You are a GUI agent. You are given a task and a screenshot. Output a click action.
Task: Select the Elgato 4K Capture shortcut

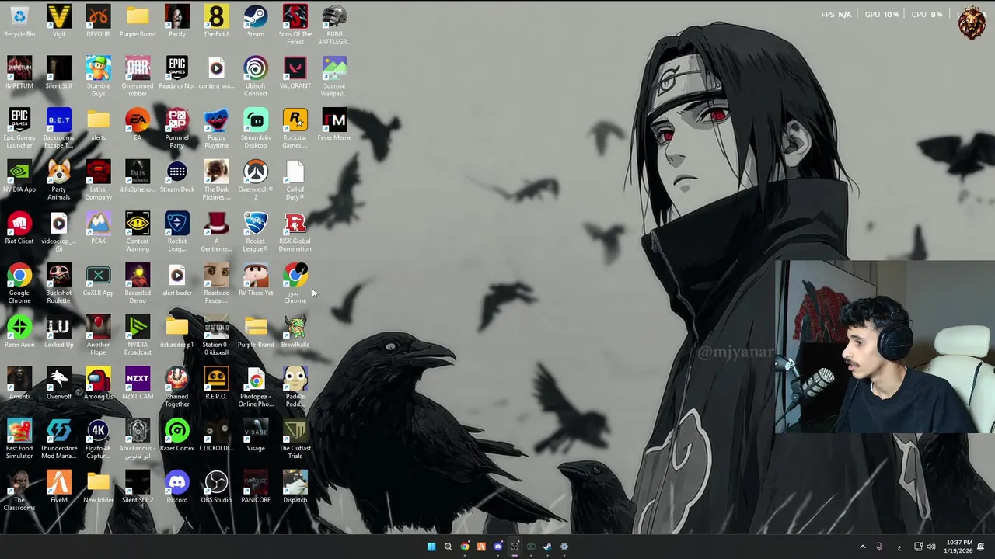pos(98,439)
